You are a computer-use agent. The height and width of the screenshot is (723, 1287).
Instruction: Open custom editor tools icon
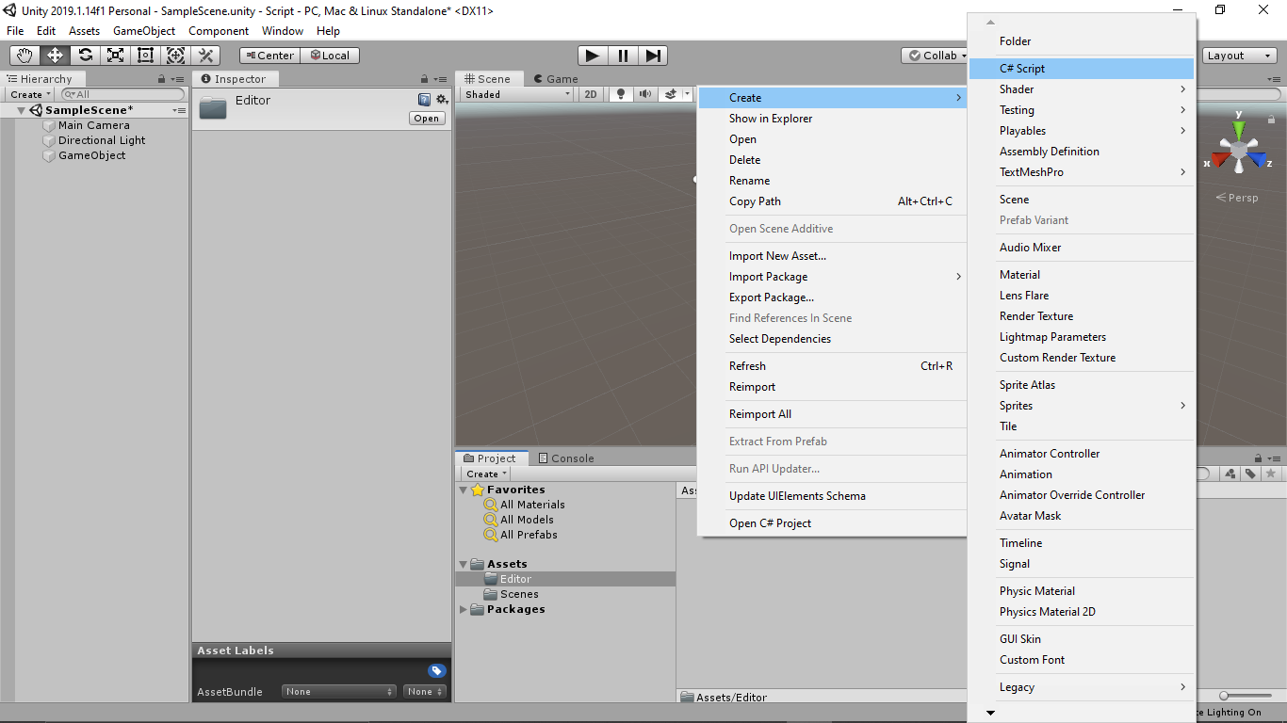click(205, 56)
